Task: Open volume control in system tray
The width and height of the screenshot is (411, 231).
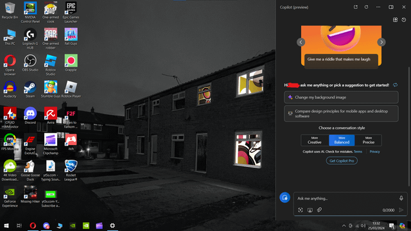Action: pyautogui.click(x=363, y=225)
